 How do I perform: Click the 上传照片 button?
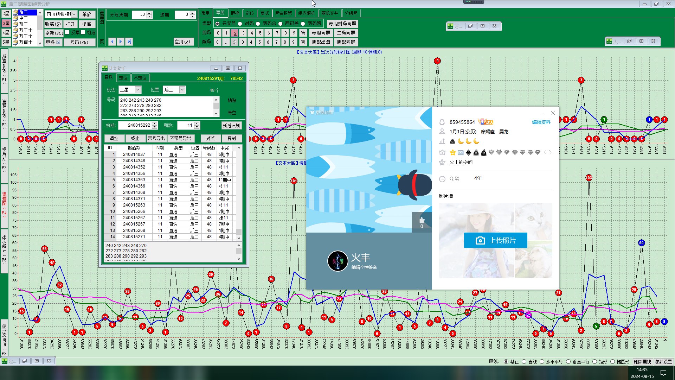click(x=495, y=240)
